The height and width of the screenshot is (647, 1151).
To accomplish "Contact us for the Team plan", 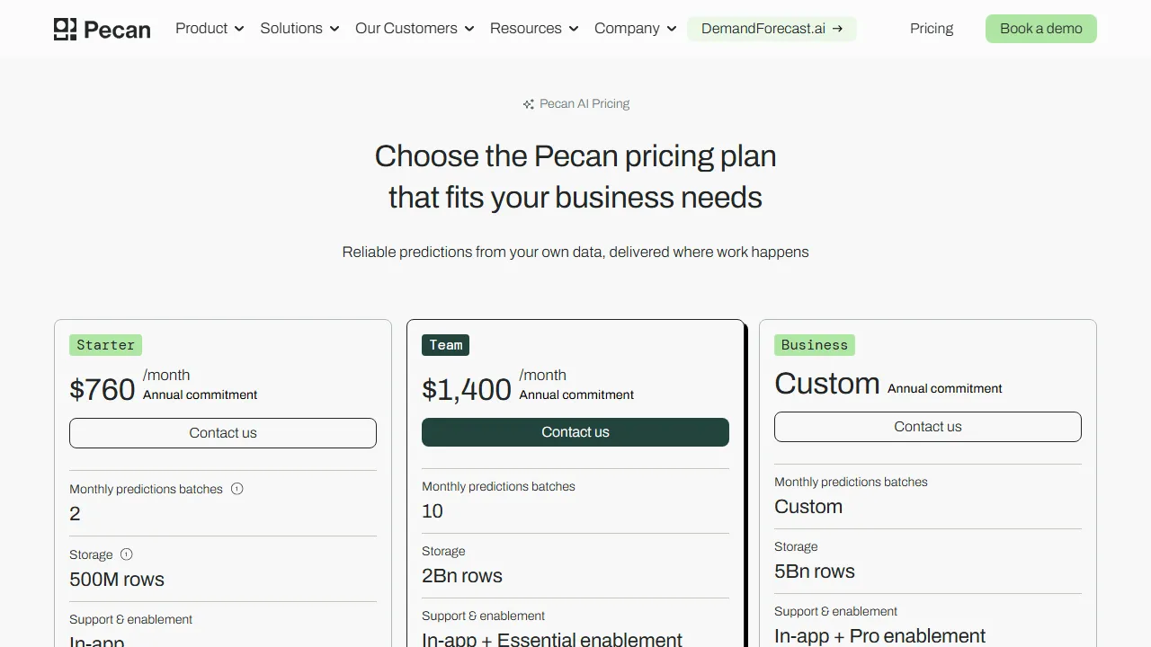I will (575, 432).
